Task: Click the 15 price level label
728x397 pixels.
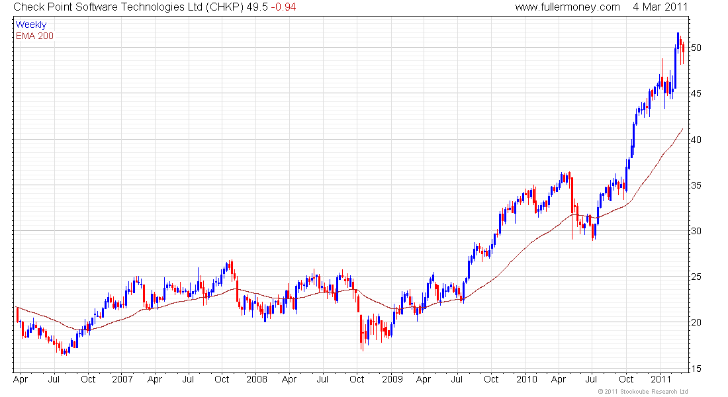Action: 696,369
